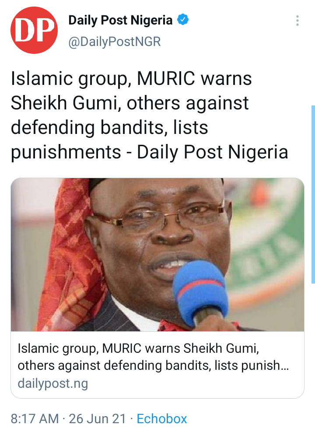This screenshot has width=315, height=428.
Task: Tap the link card headline about MURIC
Action: point(153,357)
